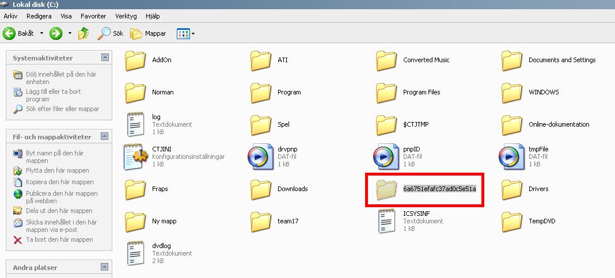
Task: Select the log text document icon
Action: click(x=136, y=124)
